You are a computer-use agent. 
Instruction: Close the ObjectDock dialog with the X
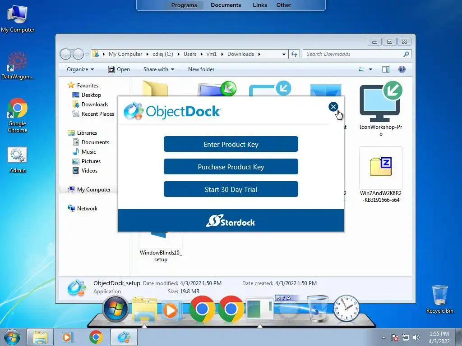pos(333,107)
